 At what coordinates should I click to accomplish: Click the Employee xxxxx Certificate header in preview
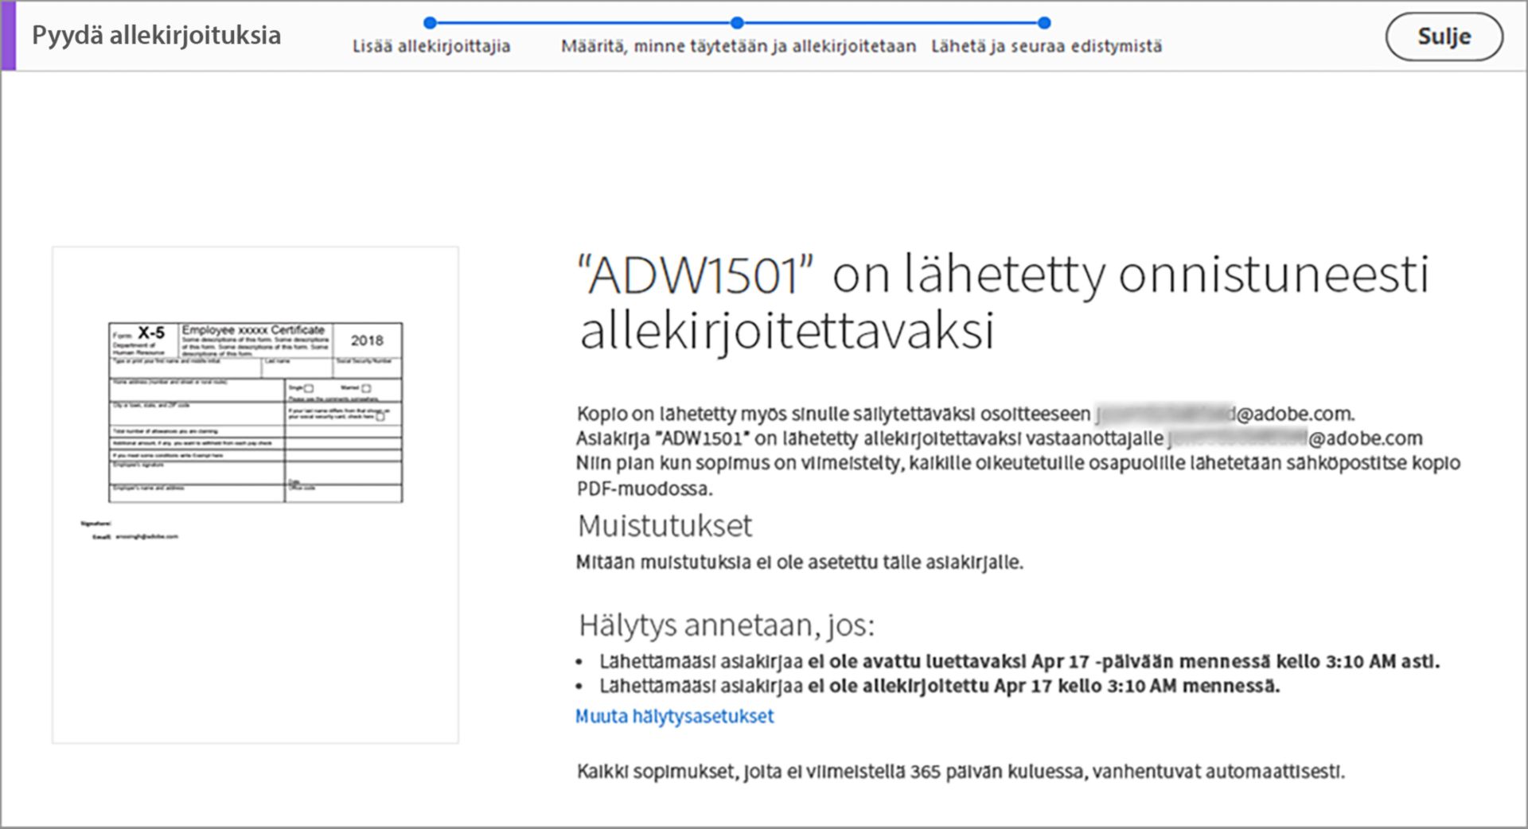tap(253, 329)
